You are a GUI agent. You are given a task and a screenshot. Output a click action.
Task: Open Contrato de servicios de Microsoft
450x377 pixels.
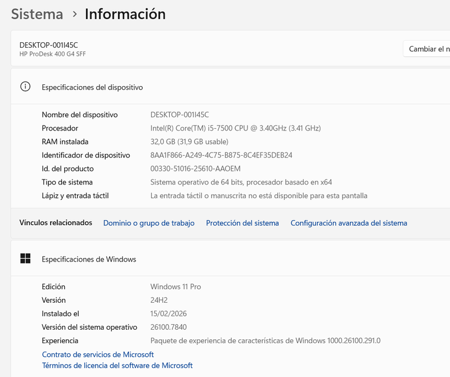click(x=98, y=354)
